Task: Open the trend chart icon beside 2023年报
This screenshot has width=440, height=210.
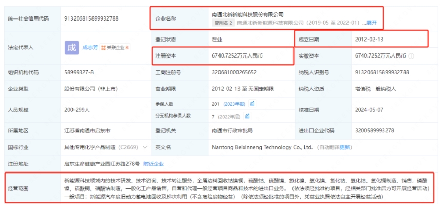Action: (252, 104)
